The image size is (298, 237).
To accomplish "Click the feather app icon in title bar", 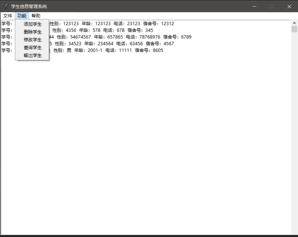I will pyautogui.click(x=6, y=6).
